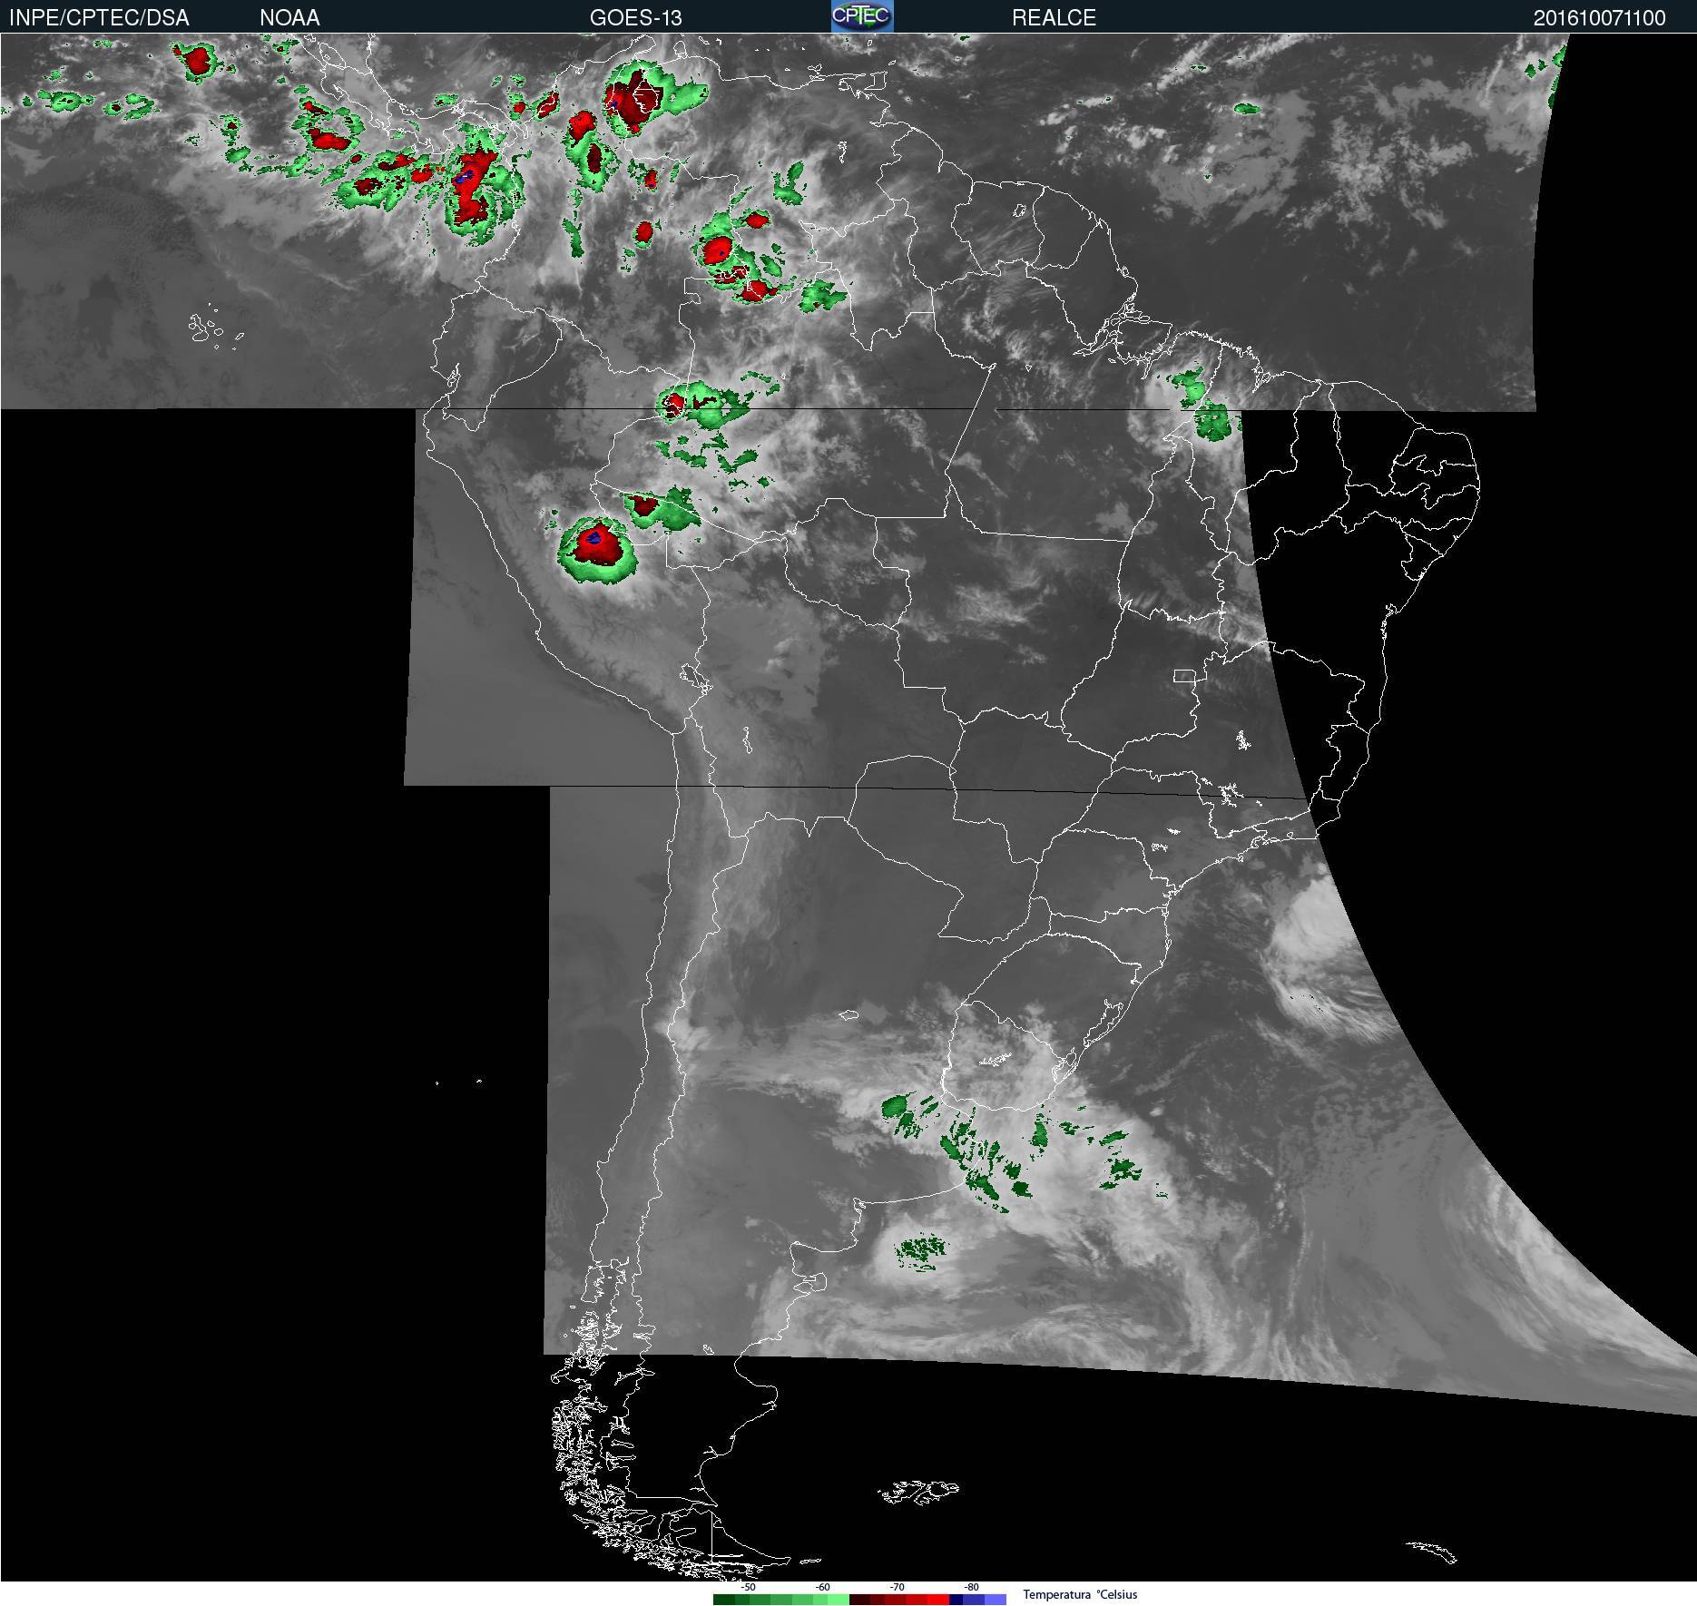Click the NOAA label in the header
1697x1606 pixels.
point(289,18)
